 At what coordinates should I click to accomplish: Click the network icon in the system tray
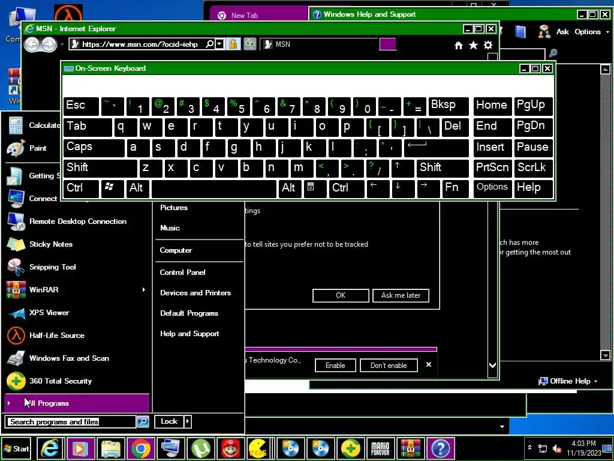(543, 448)
